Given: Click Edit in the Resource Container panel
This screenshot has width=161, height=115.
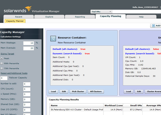Looking at the screenshot, I should [x=64, y=91].
